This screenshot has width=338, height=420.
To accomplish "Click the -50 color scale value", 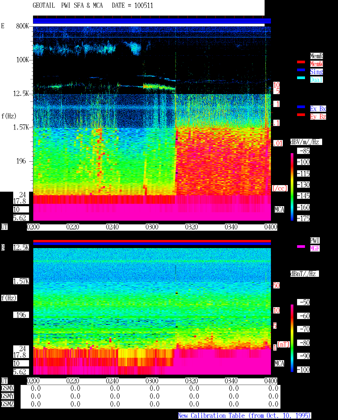I will click(304, 302).
